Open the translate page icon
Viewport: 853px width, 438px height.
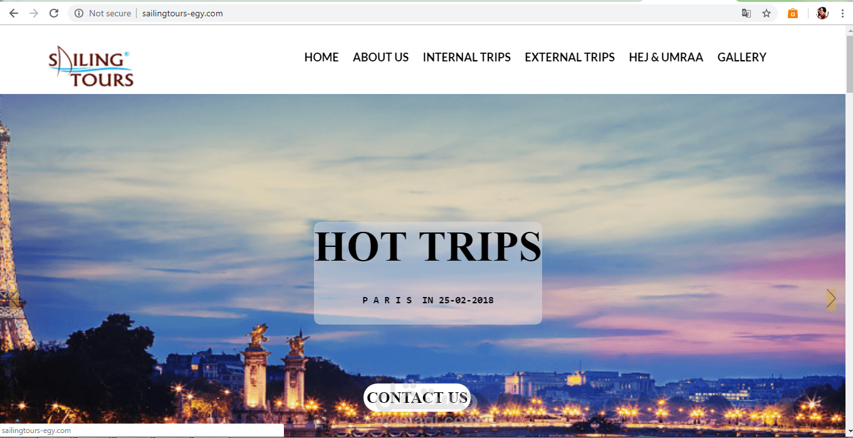[746, 13]
